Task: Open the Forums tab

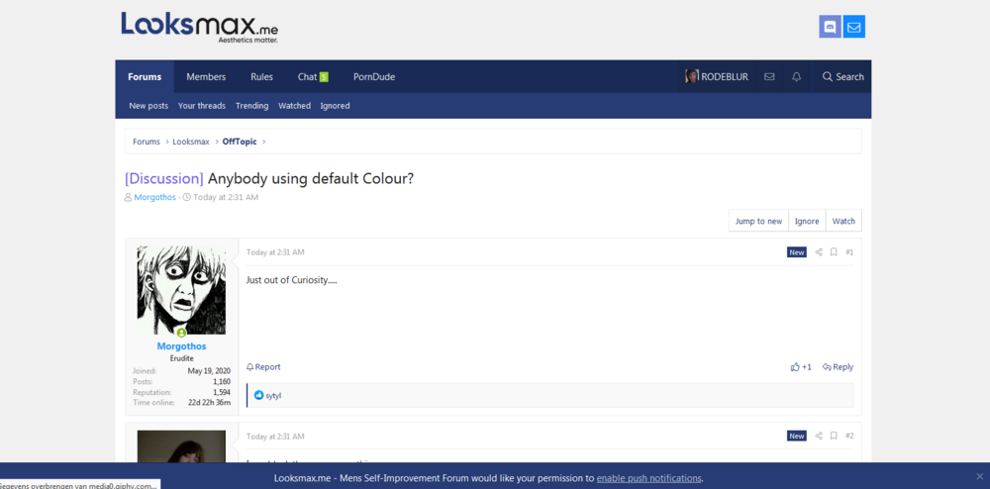Action: point(145,77)
